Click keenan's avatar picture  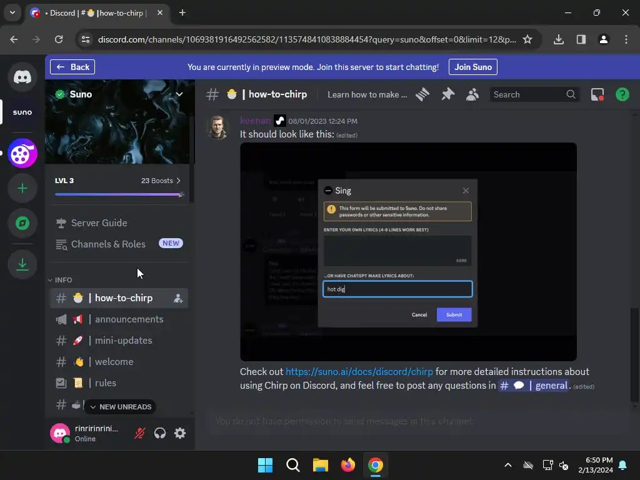coord(218,127)
